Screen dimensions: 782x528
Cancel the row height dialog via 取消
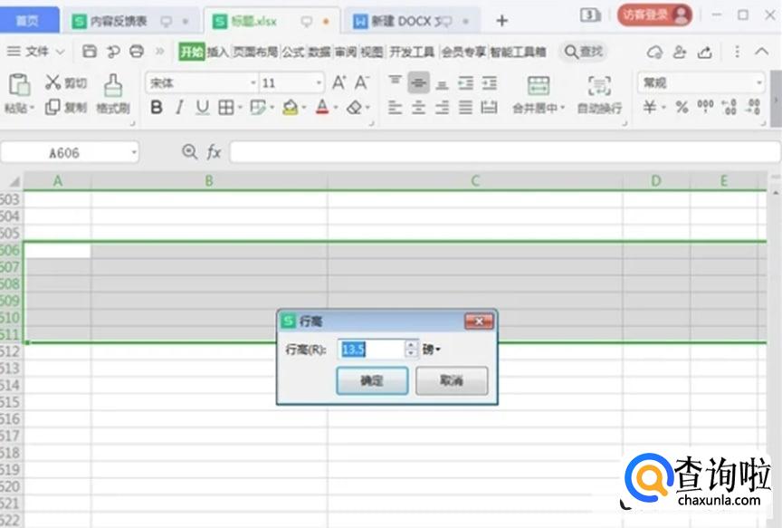click(452, 380)
